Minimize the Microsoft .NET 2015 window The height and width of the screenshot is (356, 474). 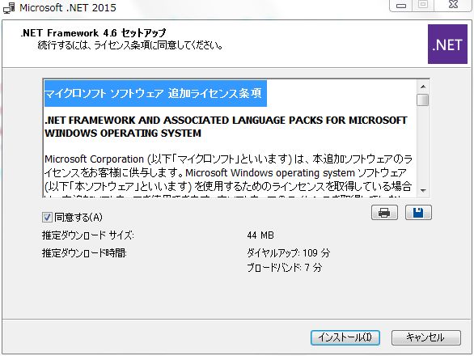coord(401,5)
